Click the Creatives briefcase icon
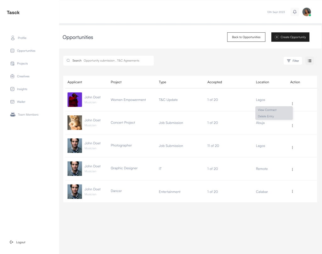The width and height of the screenshot is (322, 254). pos(13,76)
